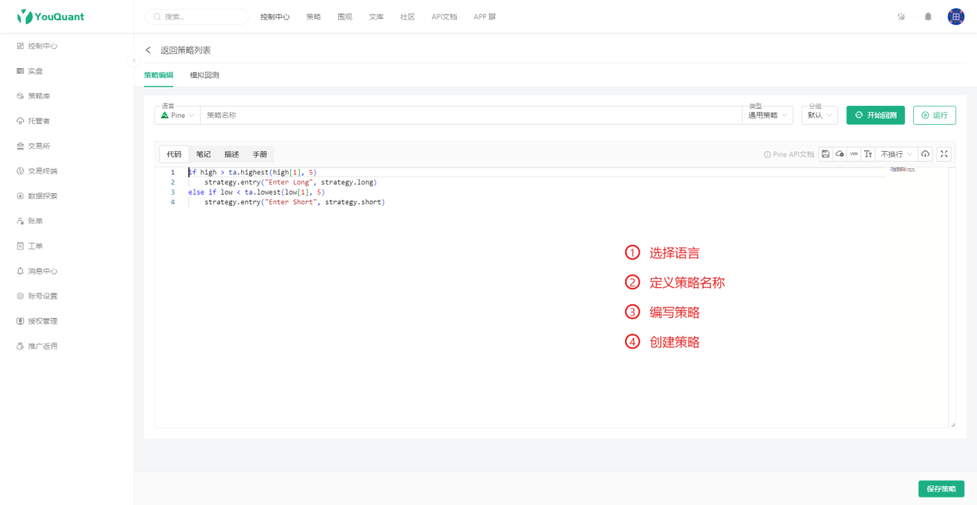The height and width of the screenshot is (505, 977).
Task: Click the font size Tt icon
Action: [x=868, y=154]
